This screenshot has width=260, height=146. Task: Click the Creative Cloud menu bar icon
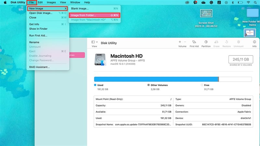click(x=187, y=3)
